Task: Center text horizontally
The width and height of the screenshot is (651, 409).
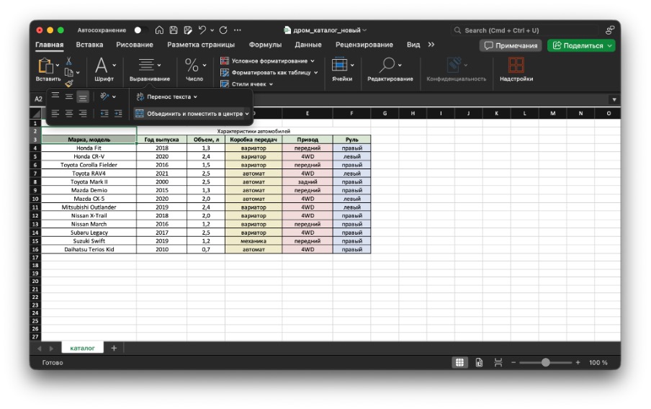Action: coord(69,113)
